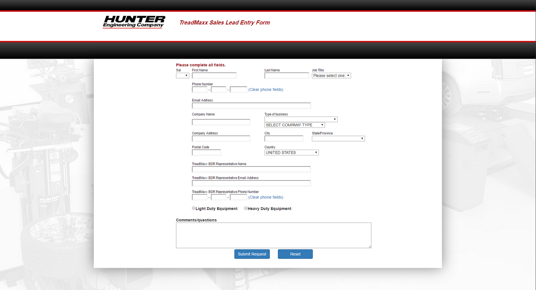This screenshot has width=536, height=290.
Task: Open the Type of business dropdown
Action: click(301, 119)
